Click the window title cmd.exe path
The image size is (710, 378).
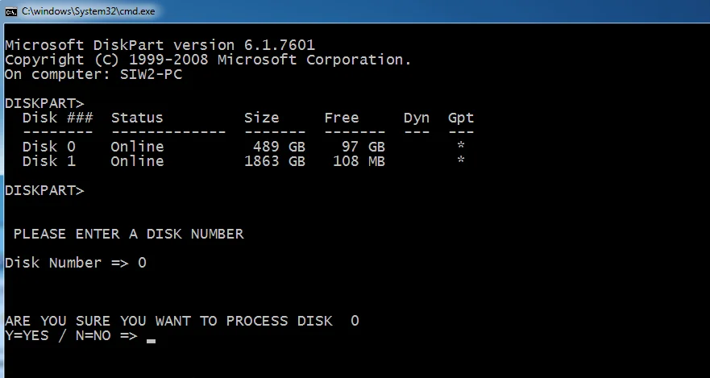(x=89, y=11)
